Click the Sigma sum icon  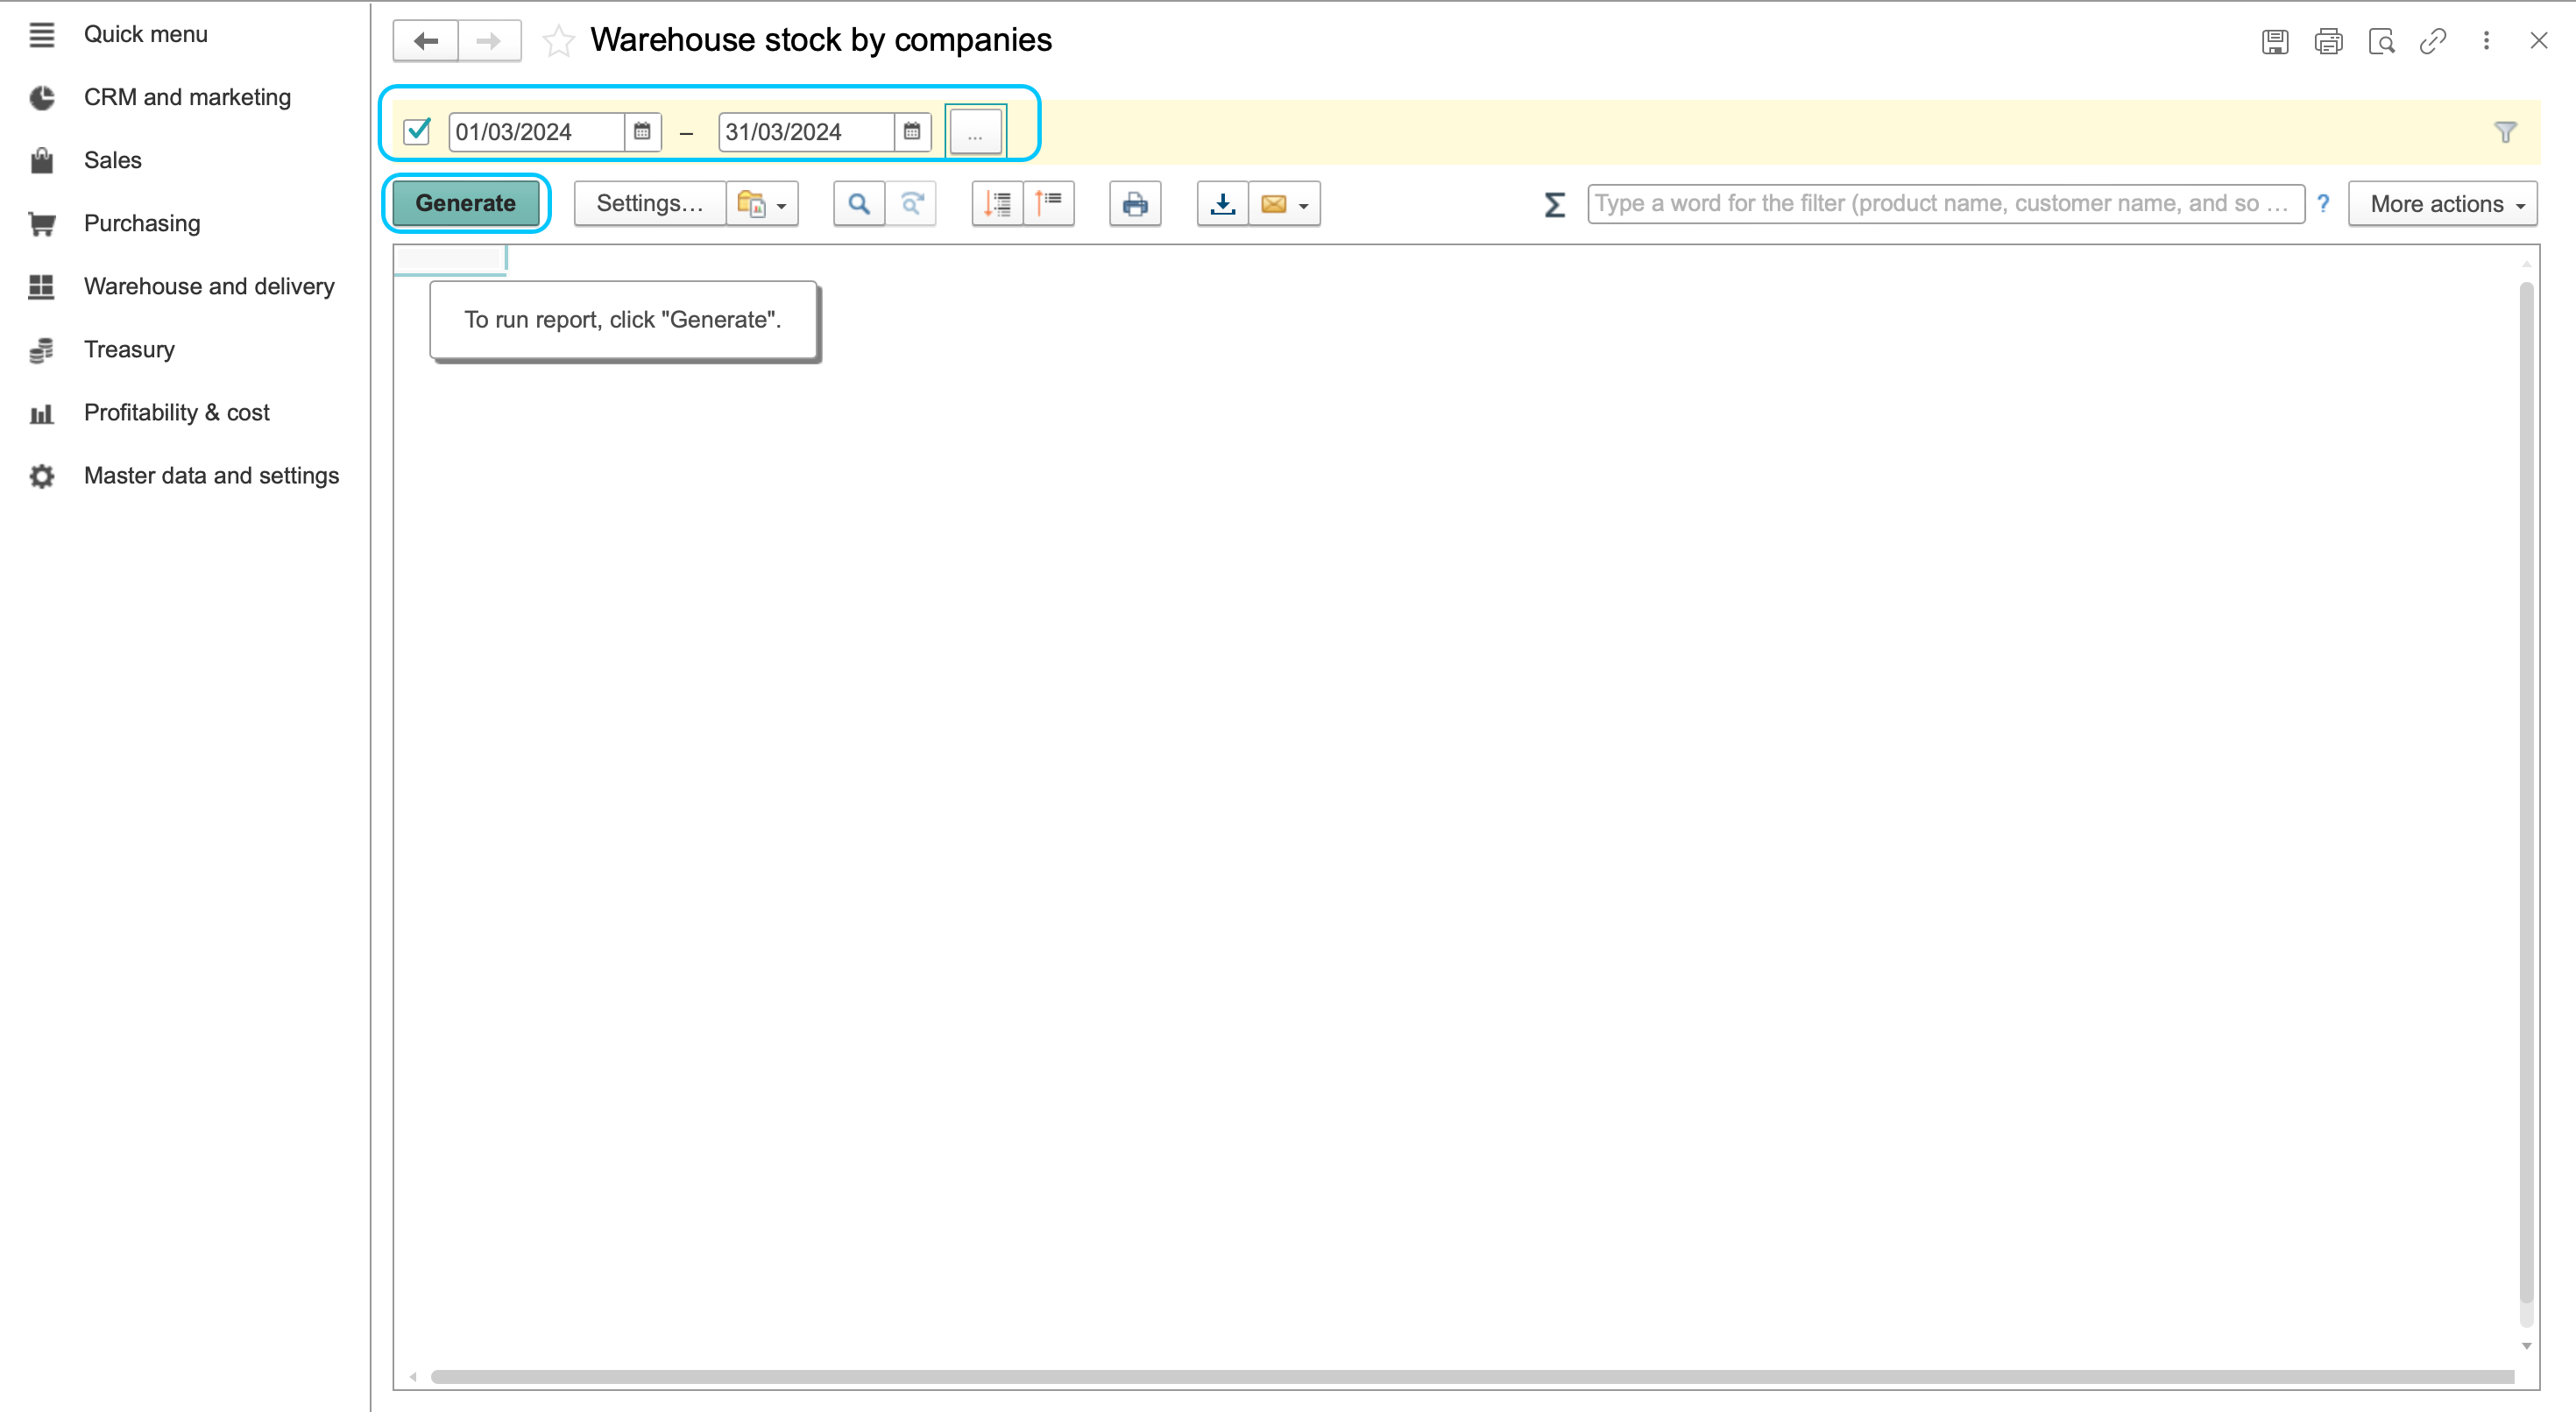(1554, 204)
